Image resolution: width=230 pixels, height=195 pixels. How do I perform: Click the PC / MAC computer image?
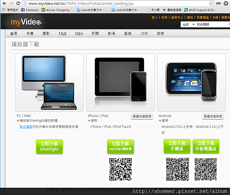(x=49, y=82)
